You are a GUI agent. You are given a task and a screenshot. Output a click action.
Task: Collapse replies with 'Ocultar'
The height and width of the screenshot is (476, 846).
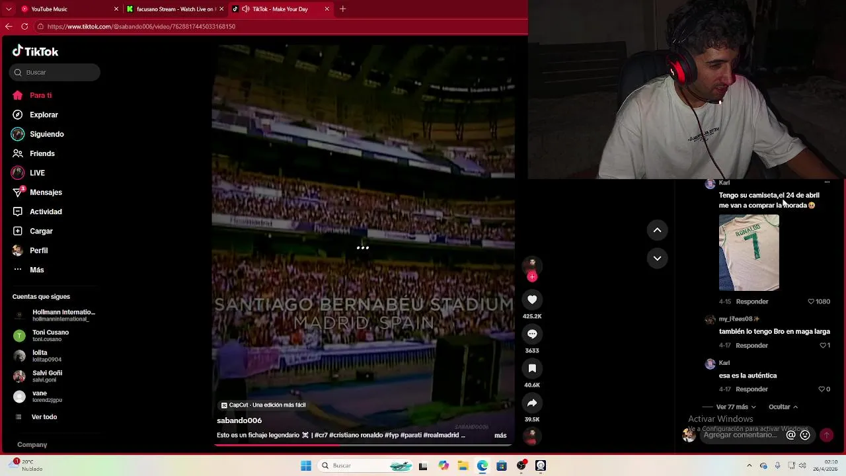[x=783, y=407]
